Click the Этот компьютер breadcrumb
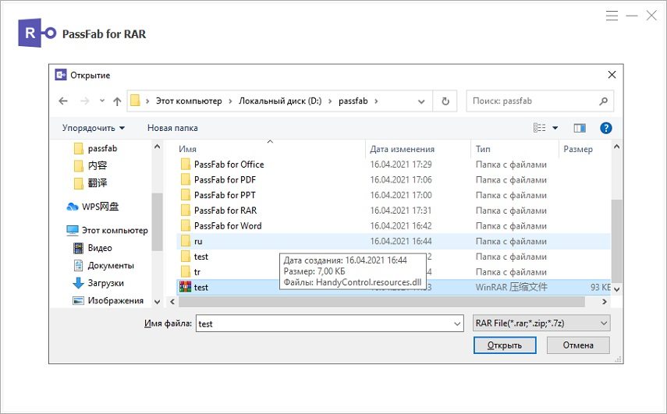Screen dimensions: 667x414 (189, 101)
